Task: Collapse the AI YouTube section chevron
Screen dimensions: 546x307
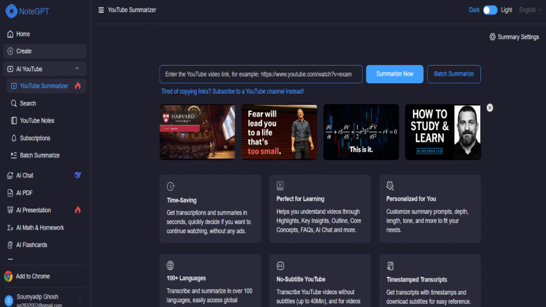Action: click(x=77, y=69)
